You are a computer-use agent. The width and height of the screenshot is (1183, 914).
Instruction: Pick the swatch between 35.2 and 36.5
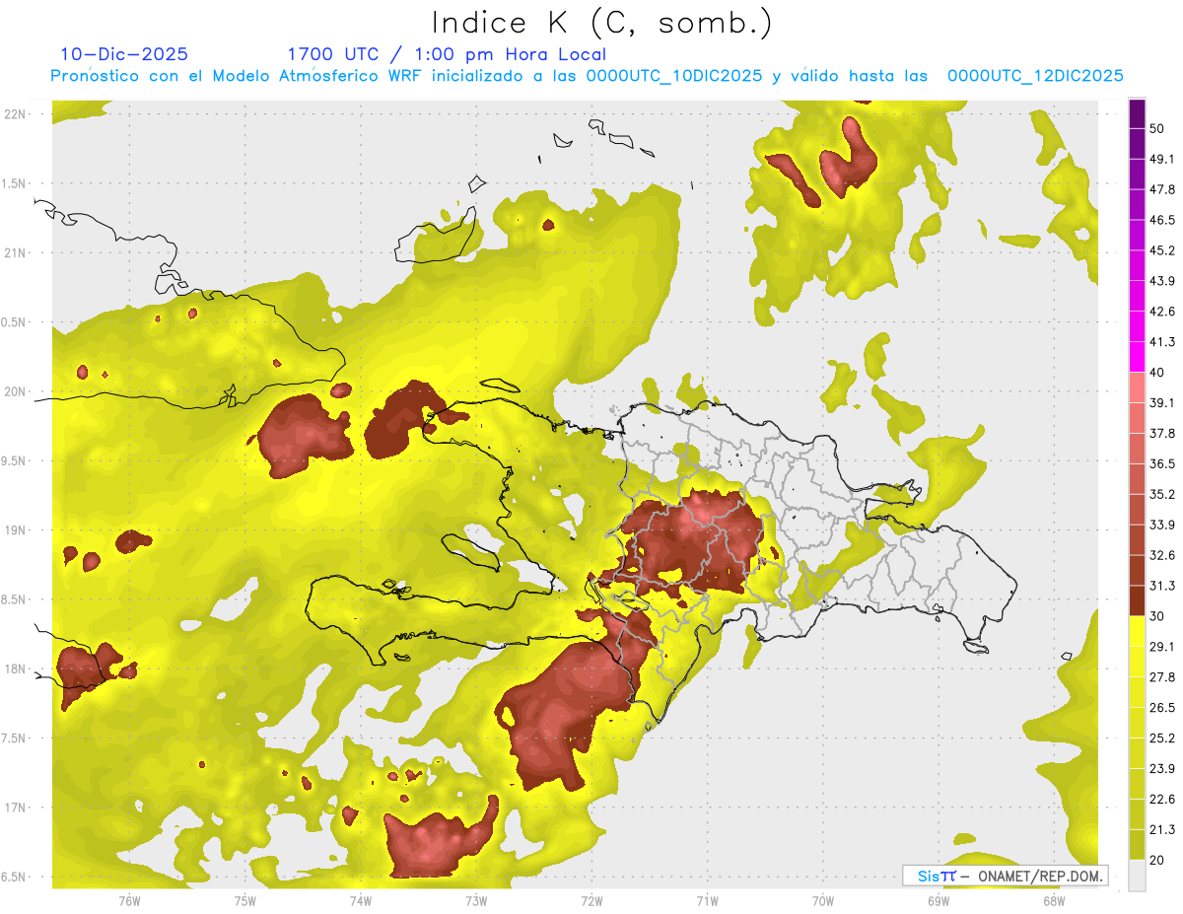point(1137,478)
